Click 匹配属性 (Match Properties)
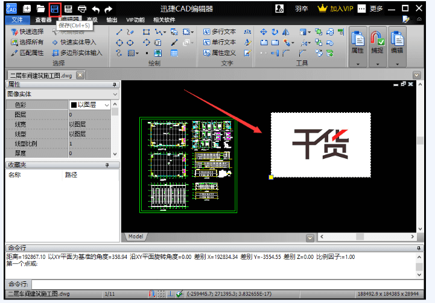435x303 pixels. point(27,53)
